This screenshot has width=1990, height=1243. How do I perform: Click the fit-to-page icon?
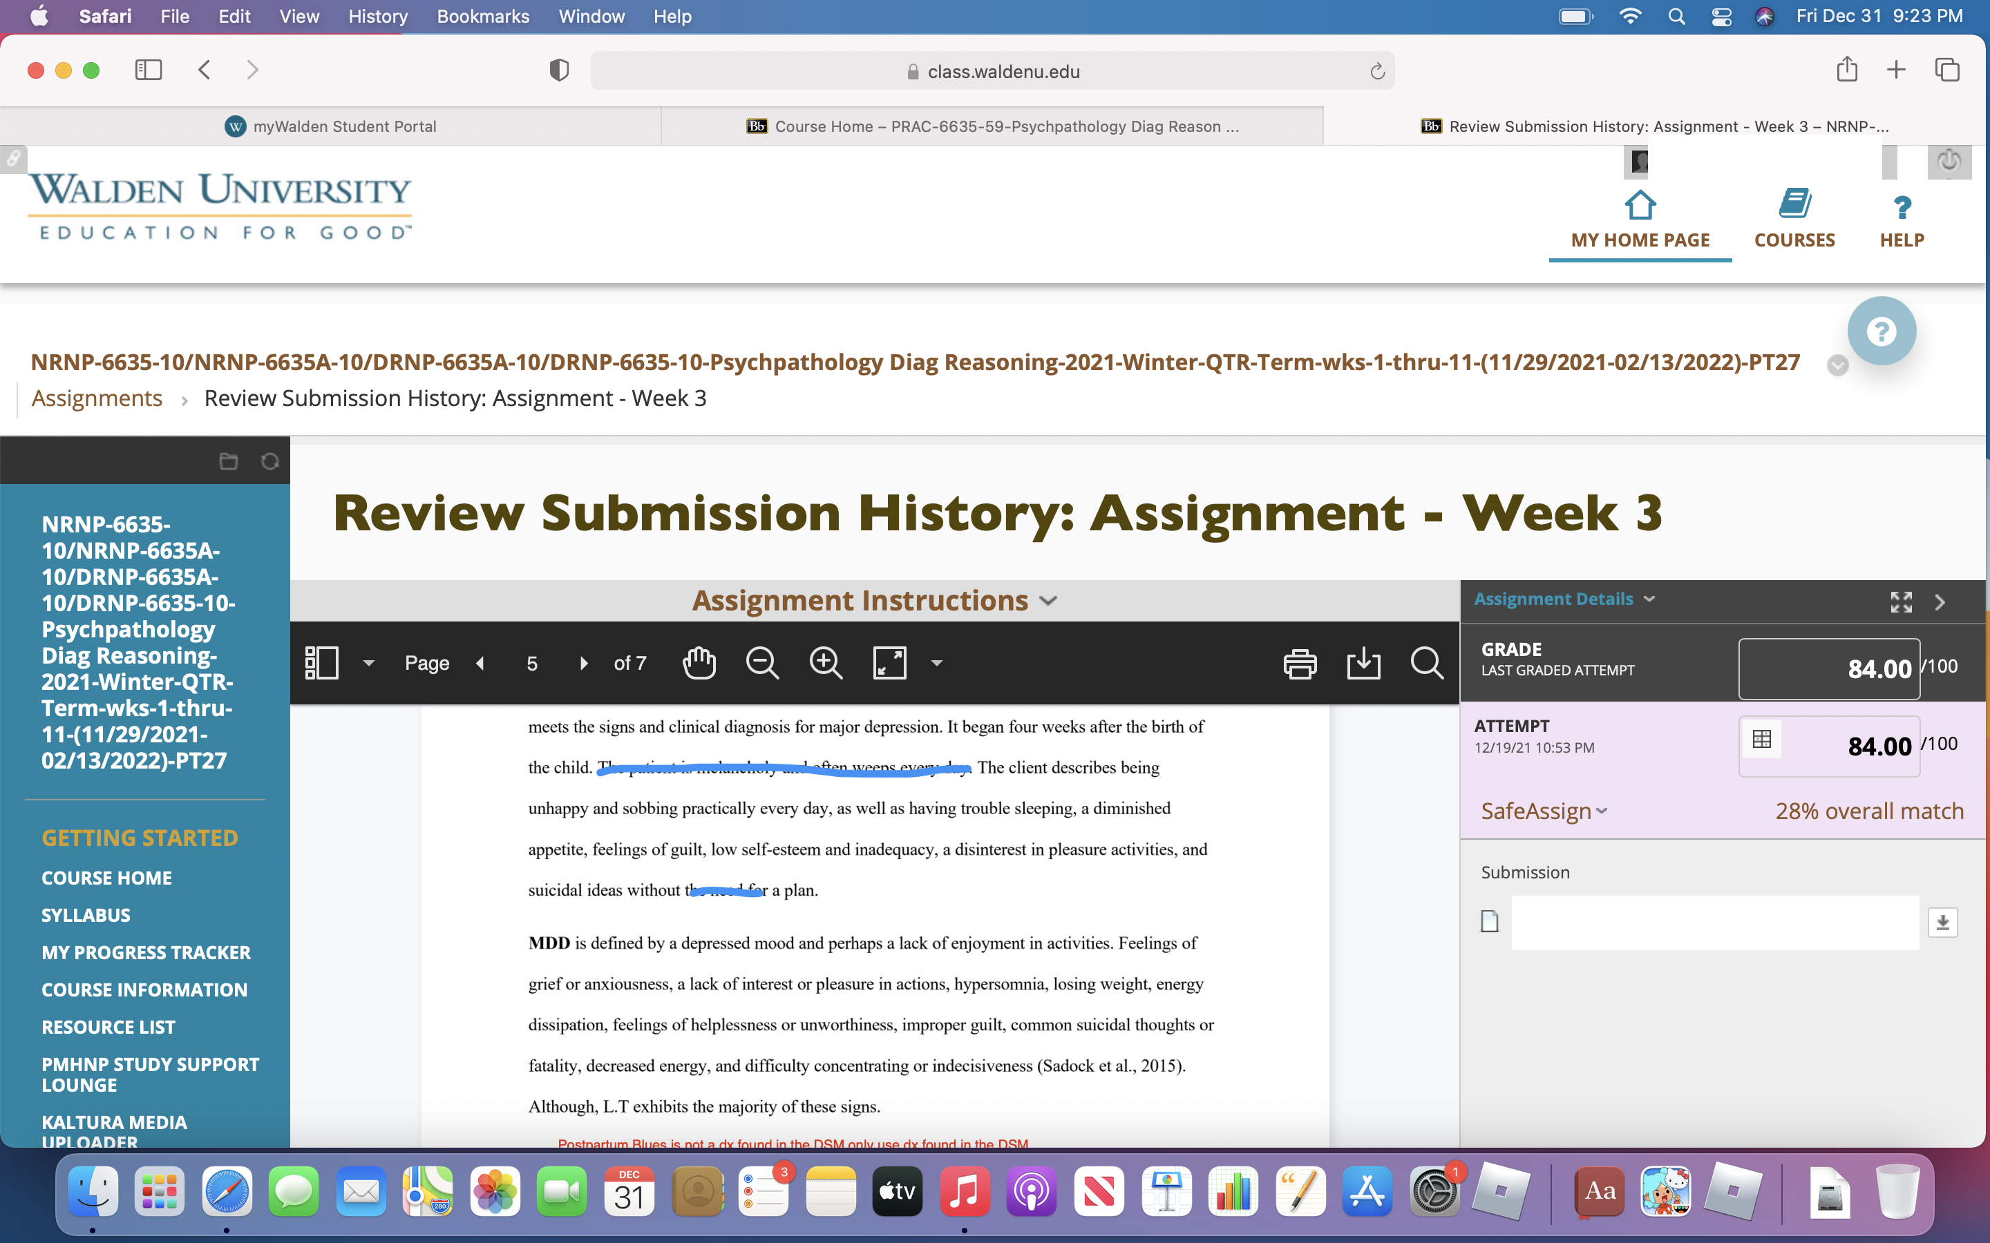[889, 663]
